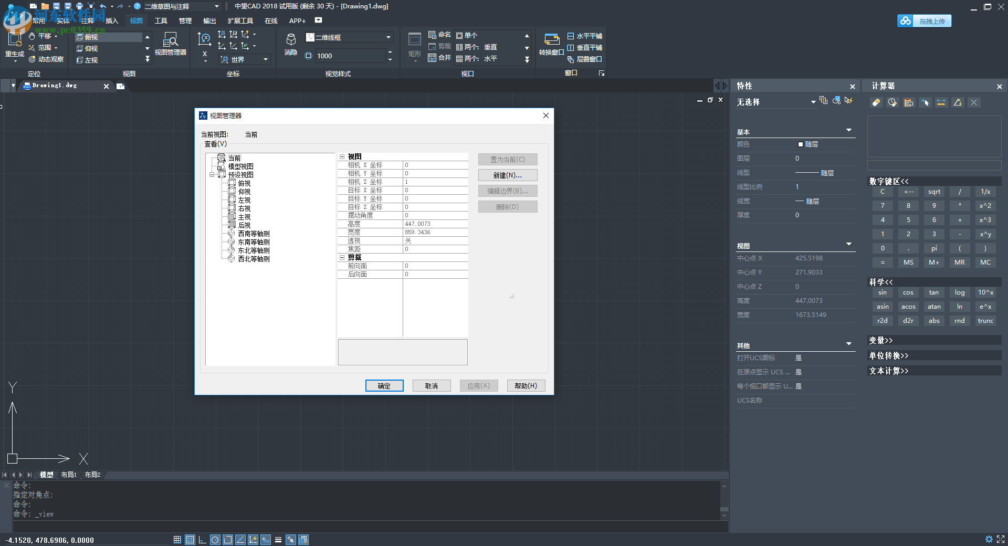Select 西南等轴测 in the view tree

point(254,234)
